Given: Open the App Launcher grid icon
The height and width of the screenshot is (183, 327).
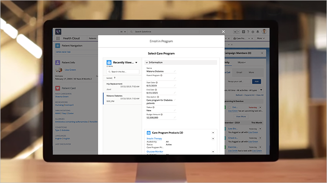Looking at the screenshot, I should [x=58, y=38].
